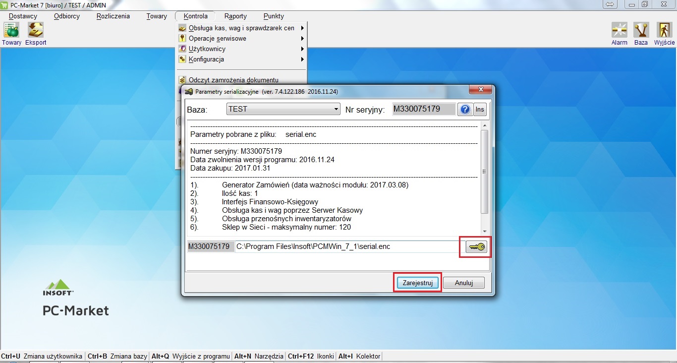Open the Dostawcy menu
677x363 pixels.
[23, 16]
